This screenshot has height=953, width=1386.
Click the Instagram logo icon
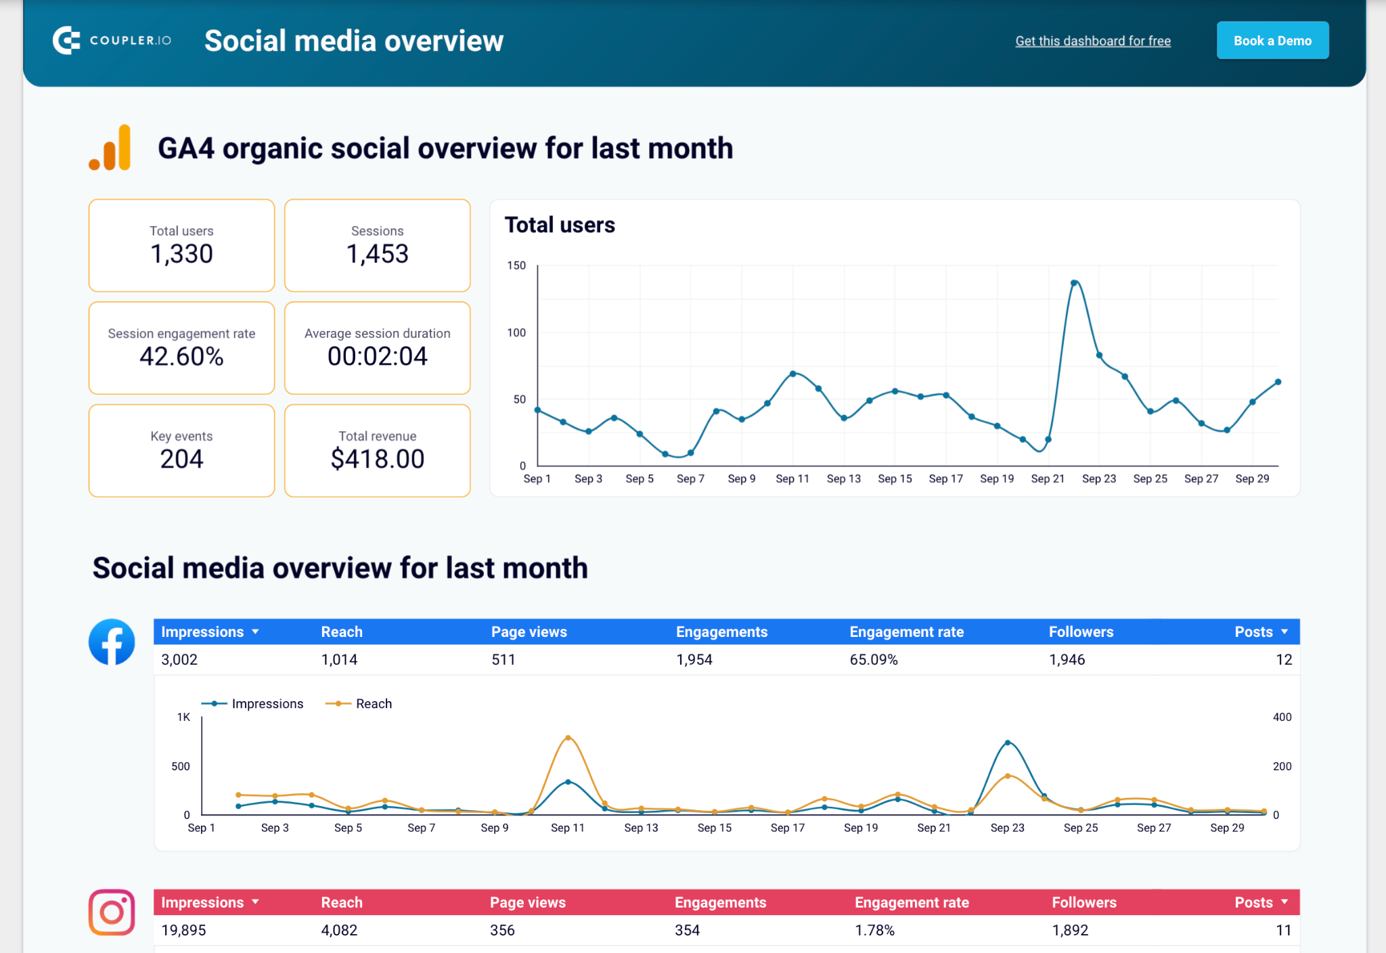[x=112, y=912]
